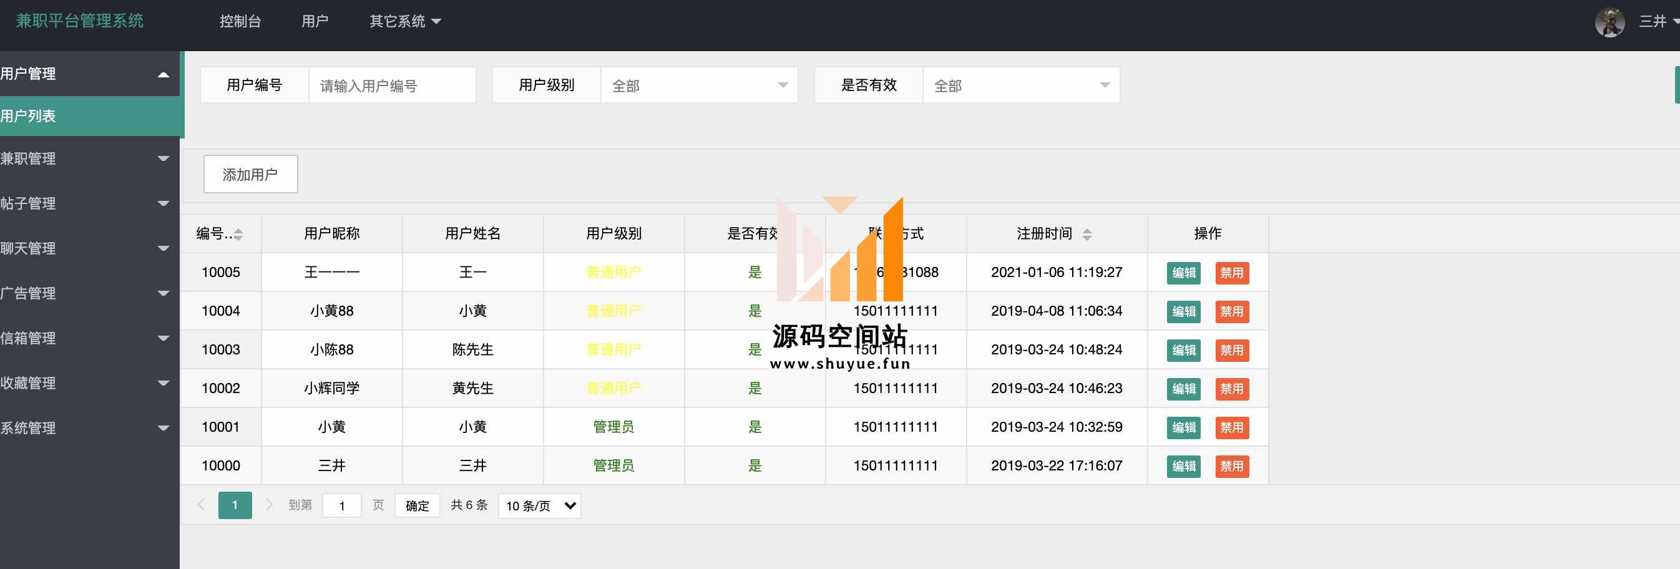Collapse the 用户管理 sidebar section

point(90,74)
